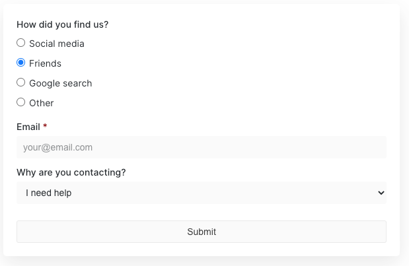Select the Social media radio button
Image resolution: width=409 pixels, height=266 pixels.
21,43
